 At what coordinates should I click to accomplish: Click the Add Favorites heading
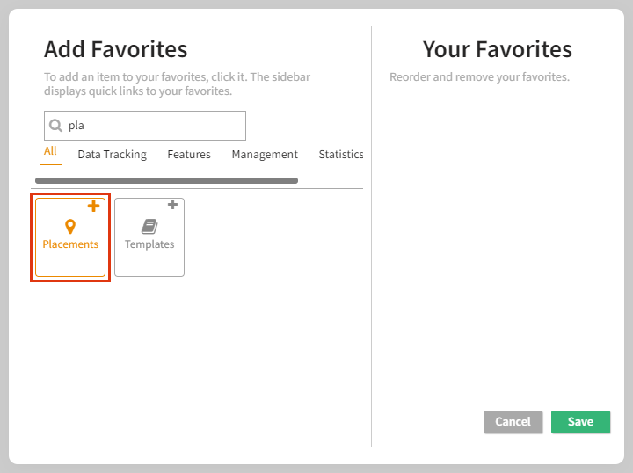[115, 49]
